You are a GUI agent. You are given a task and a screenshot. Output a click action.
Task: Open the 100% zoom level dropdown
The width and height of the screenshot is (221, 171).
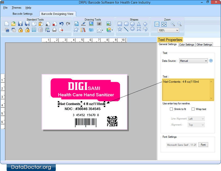(x=168, y=30)
